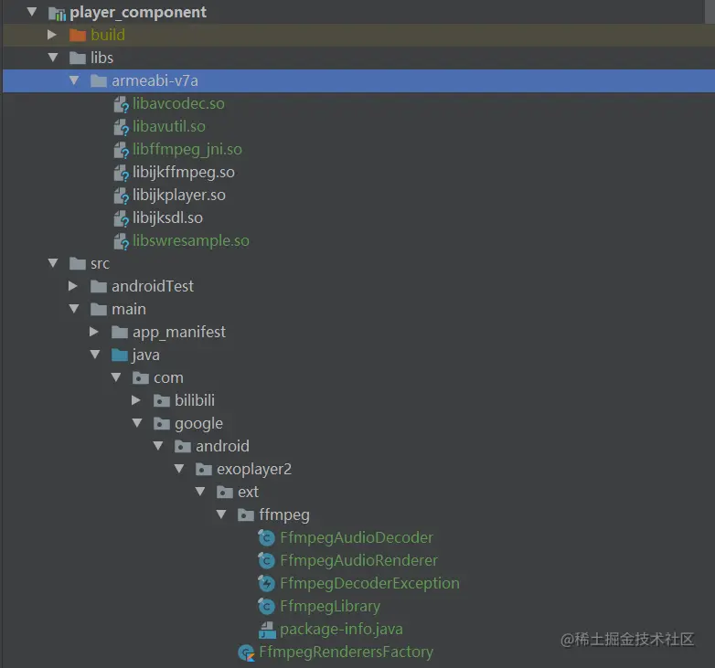Collapse the player_component module node
This screenshot has height=668, width=715.
32,11
